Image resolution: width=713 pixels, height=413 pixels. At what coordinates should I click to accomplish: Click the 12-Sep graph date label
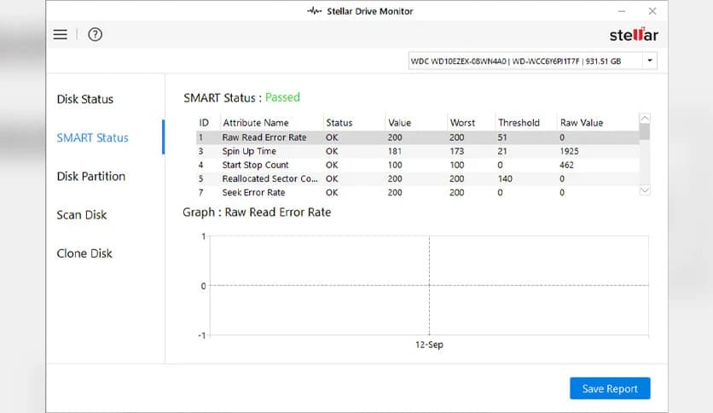[429, 345]
